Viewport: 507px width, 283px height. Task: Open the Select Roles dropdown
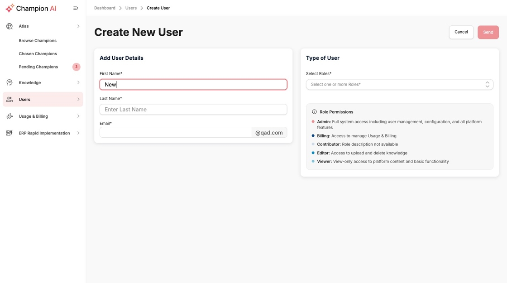click(x=399, y=85)
